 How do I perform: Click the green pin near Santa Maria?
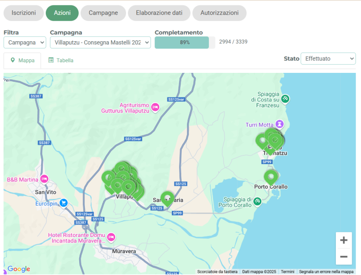167,198
